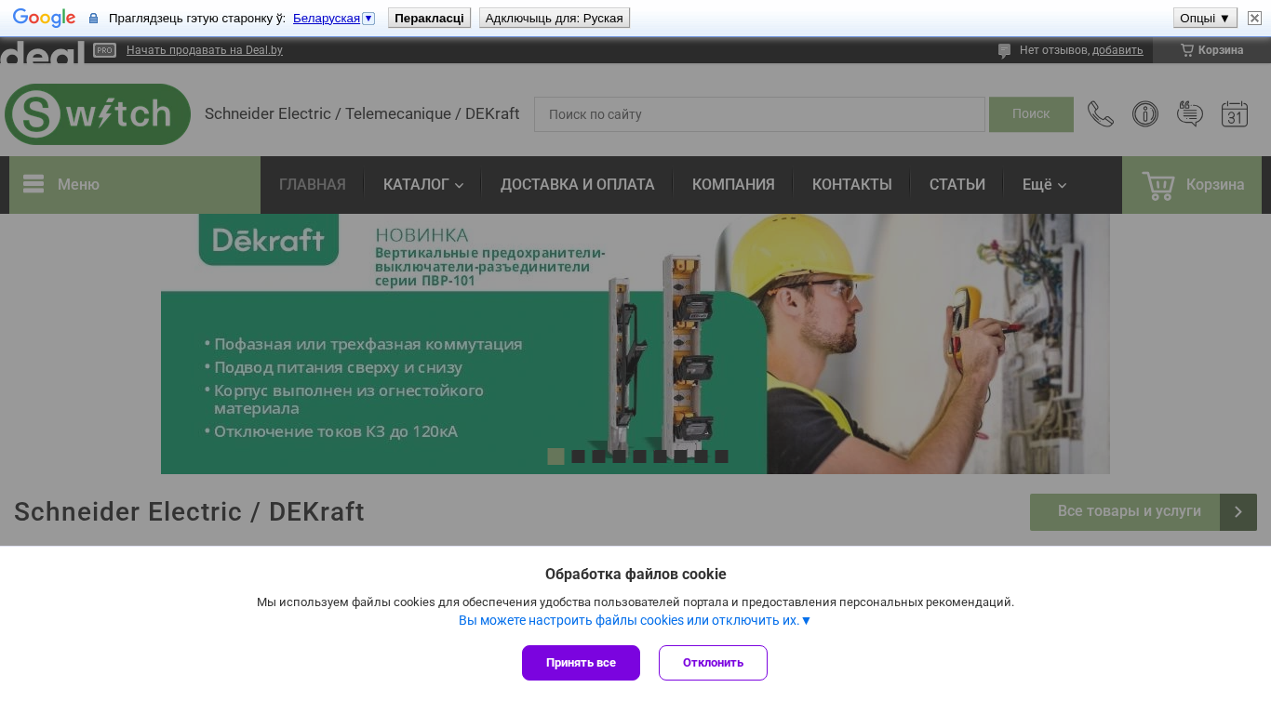This screenshot has height=714, width=1271.
Task: Click the Dekraft ПВР-101 banner image
Action: click(635, 344)
